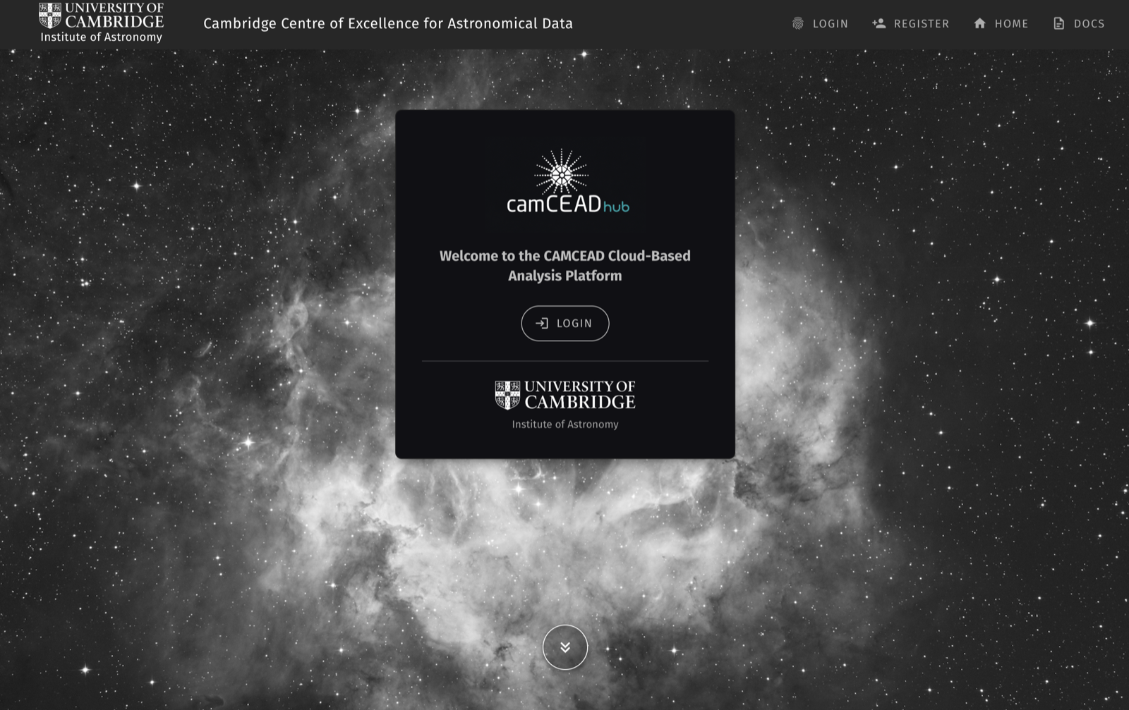Click the LOGIN button in the welcome card
1129x710 pixels.
[x=565, y=323]
